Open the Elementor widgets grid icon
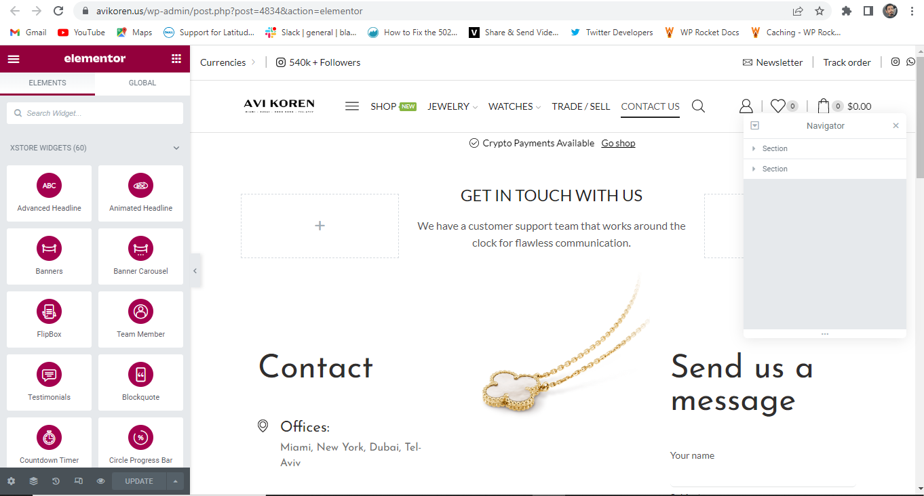The width and height of the screenshot is (924, 496). 176,59
